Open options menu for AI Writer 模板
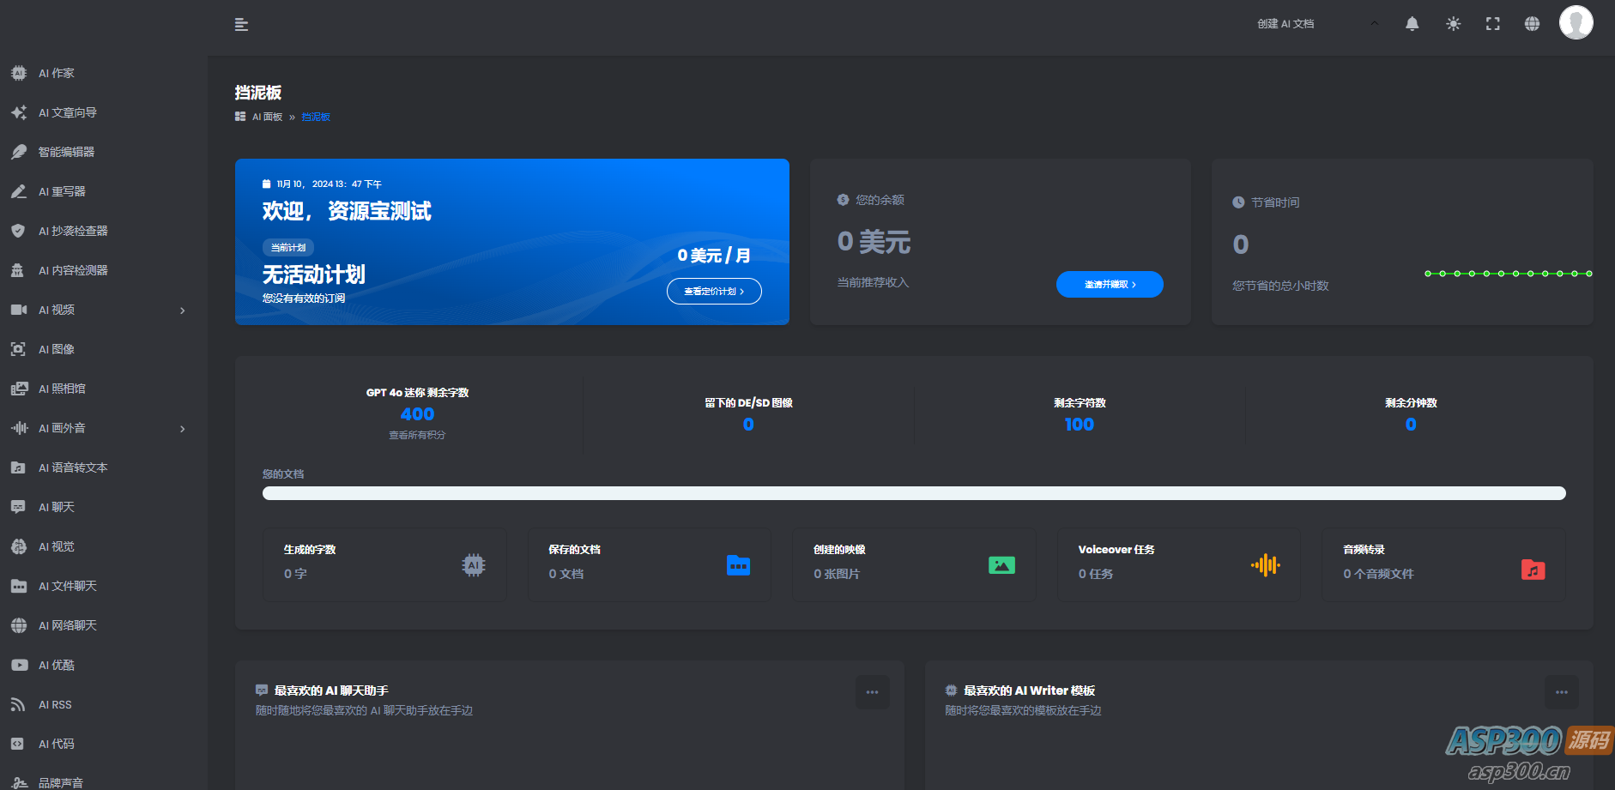The width and height of the screenshot is (1615, 790). click(x=1561, y=692)
